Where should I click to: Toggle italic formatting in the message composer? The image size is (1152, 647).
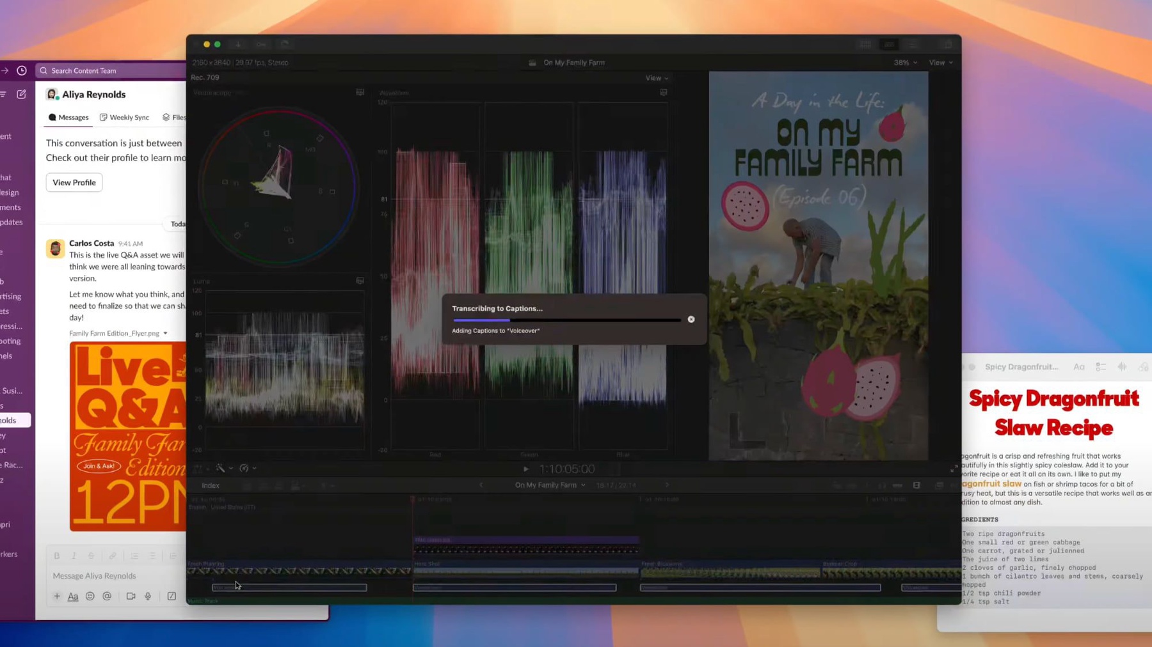click(x=74, y=556)
